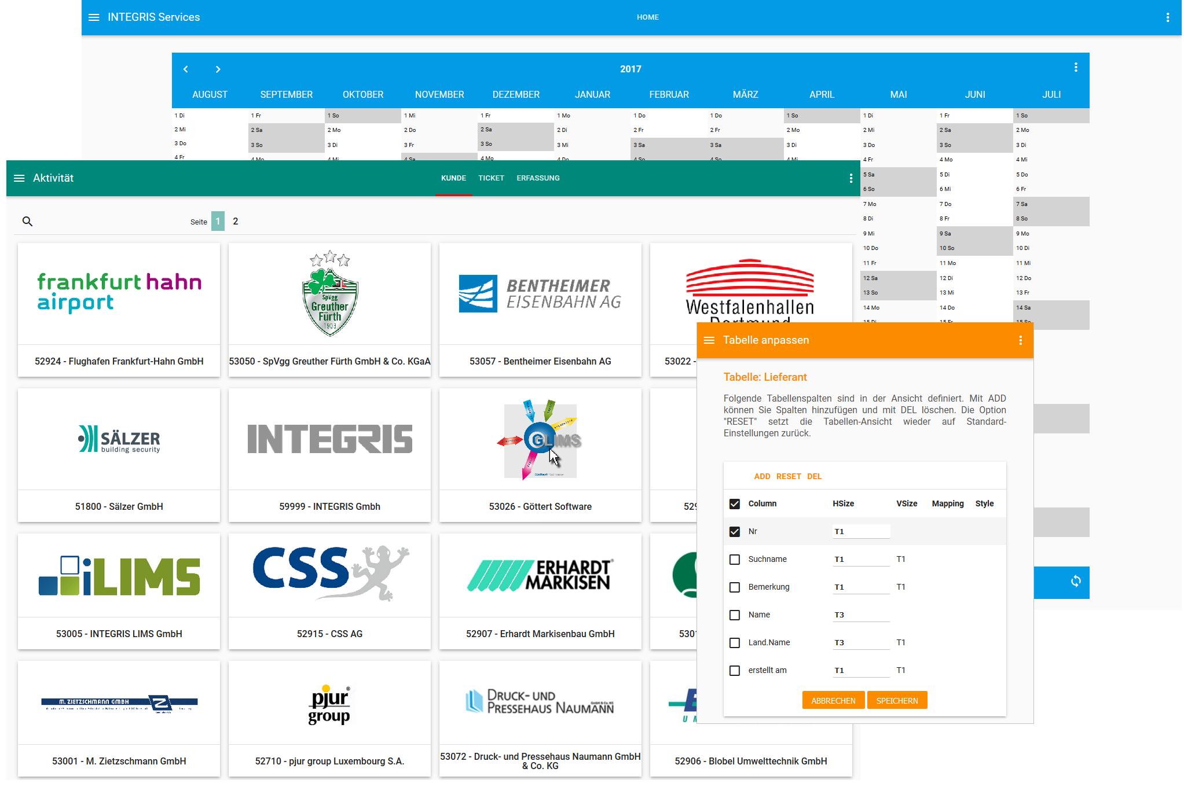Click the SPEICHERN button
The height and width of the screenshot is (798, 1184).
[897, 700]
